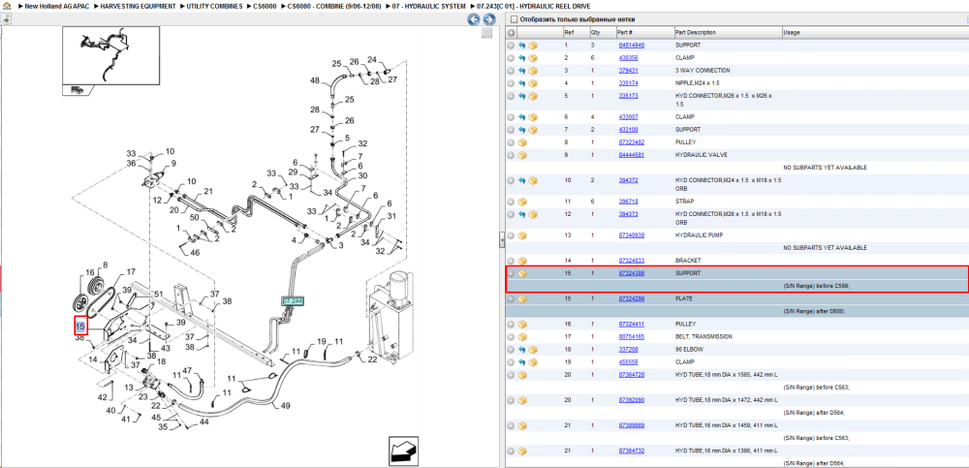The height and width of the screenshot is (468, 969).
Task: Click the add-all plus icon in the table header
Action: [x=511, y=32]
